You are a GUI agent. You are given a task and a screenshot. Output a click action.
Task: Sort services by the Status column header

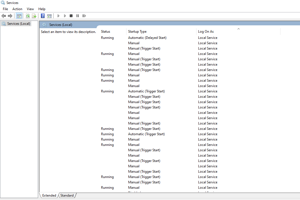click(x=106, y=32)
